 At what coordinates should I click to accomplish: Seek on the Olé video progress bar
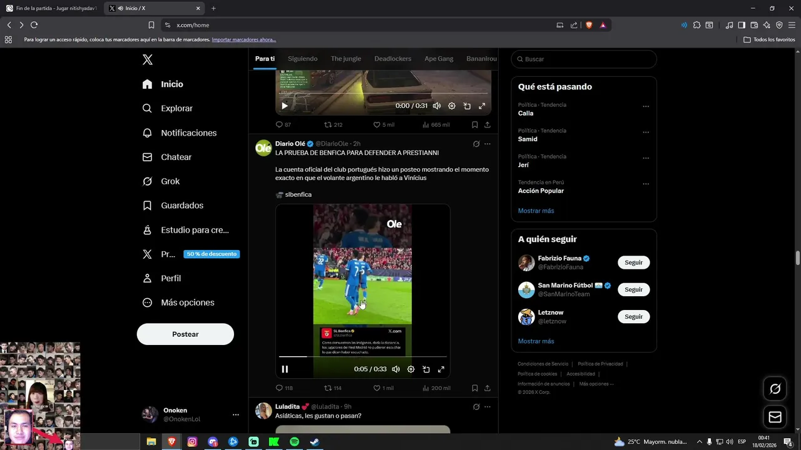[363, 357]
